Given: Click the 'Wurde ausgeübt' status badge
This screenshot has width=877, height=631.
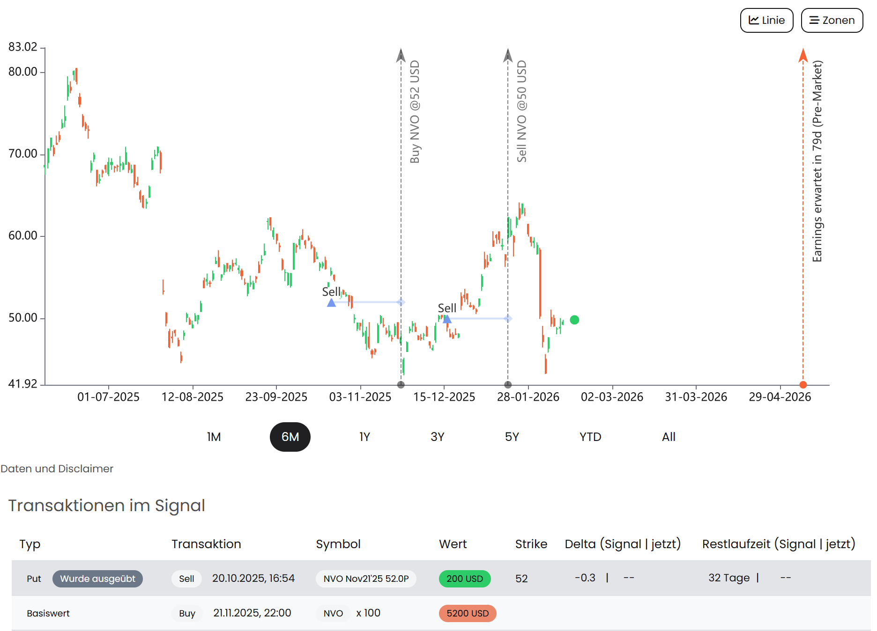Looking at the screenshot, I should pyautogui.click(x=97, y=579).
